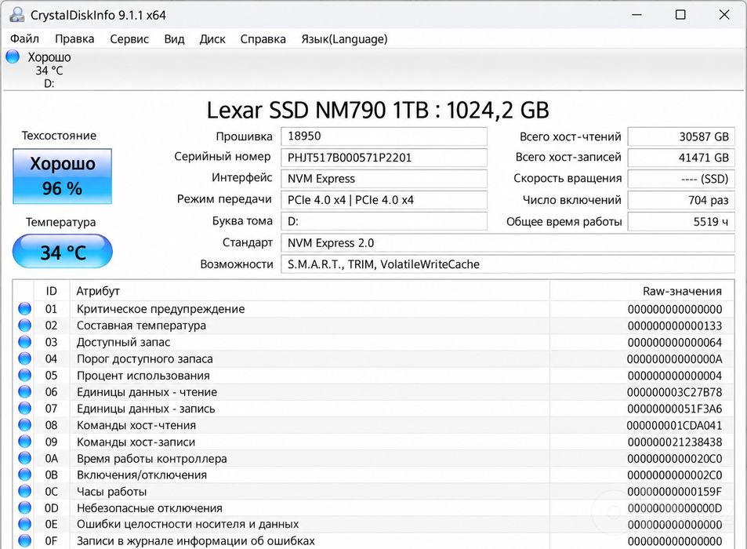Click rotation rate field ---- (SSD)
Viewport: 747px width, 549px height.
coord(681,179)
